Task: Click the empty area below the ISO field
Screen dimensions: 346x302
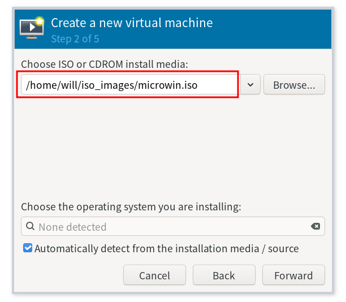Action: click(170, 147)
